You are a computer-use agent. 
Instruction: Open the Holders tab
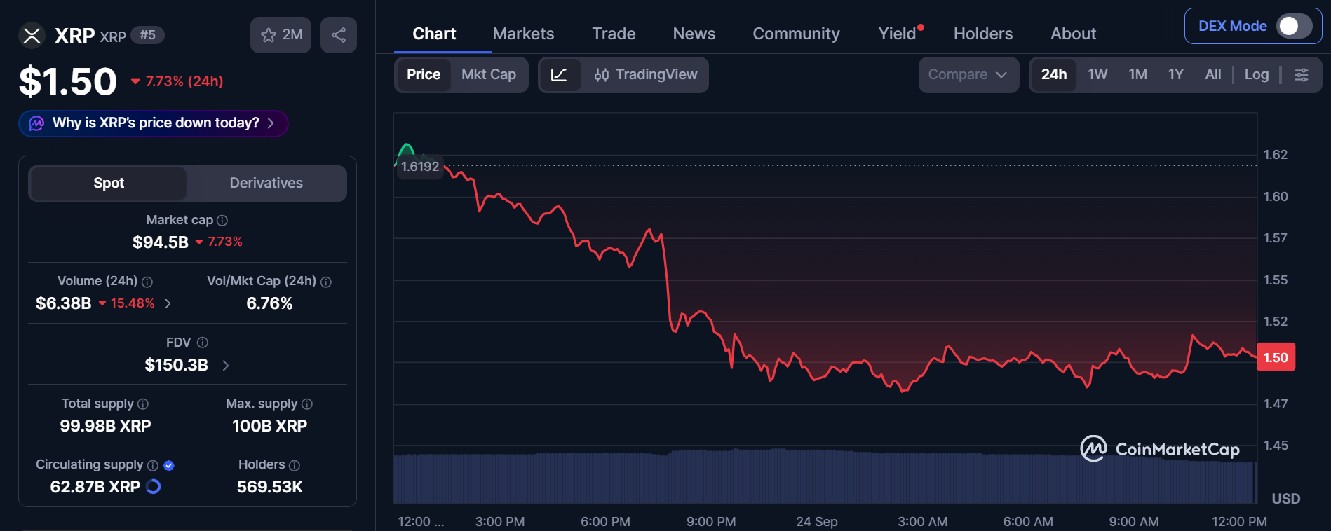tap(983, 34)
